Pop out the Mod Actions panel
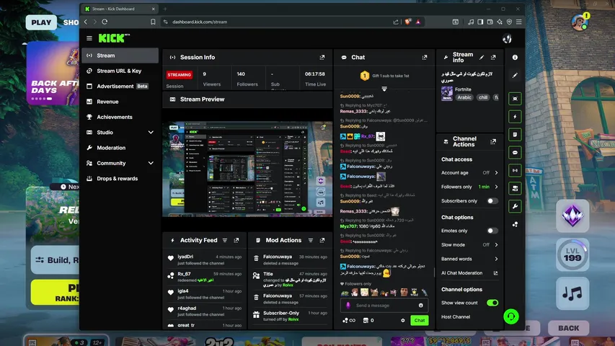Viewport: 615px width, 346px height. pos(322,240)
